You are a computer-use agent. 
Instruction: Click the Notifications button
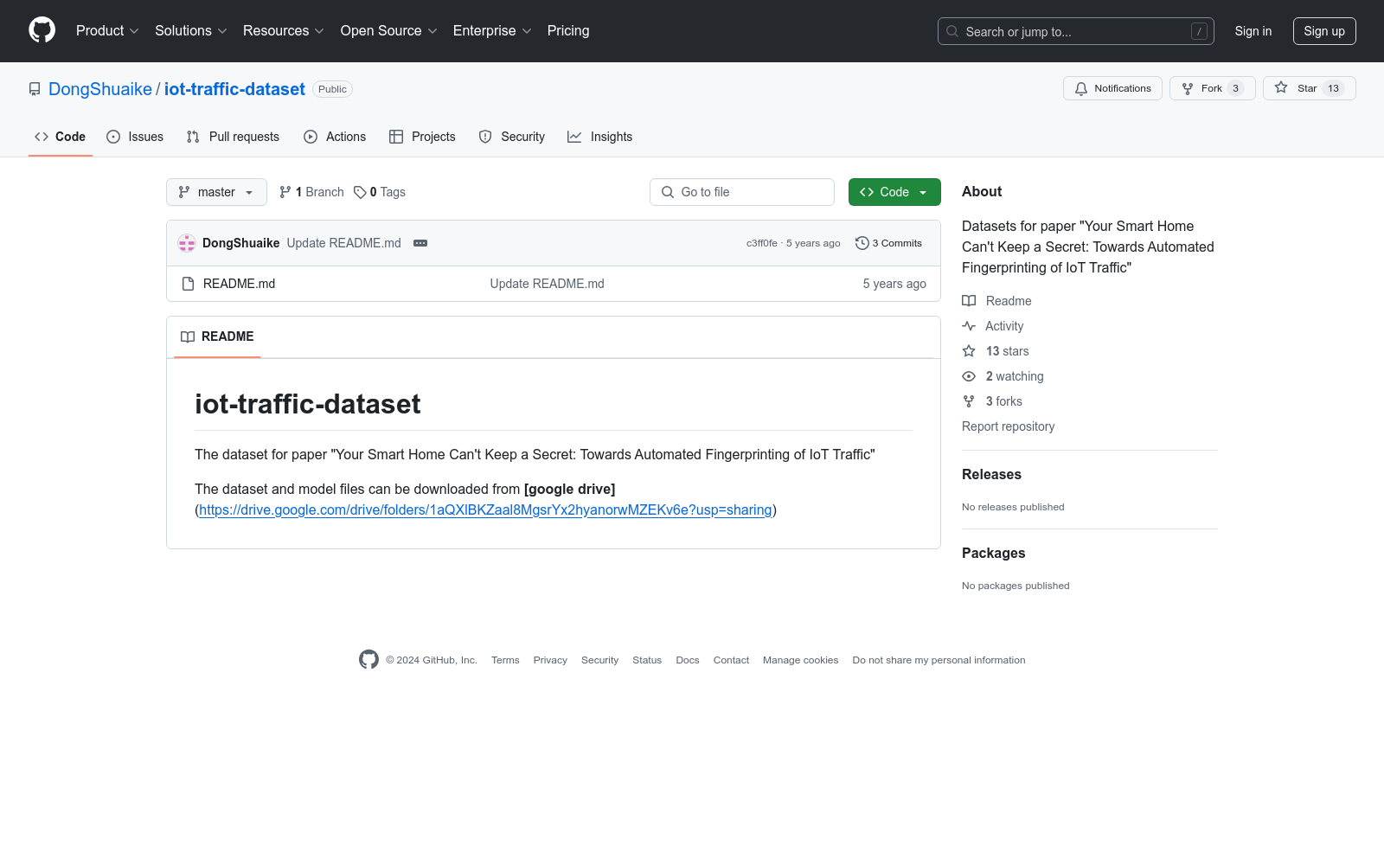point(1112,88)
